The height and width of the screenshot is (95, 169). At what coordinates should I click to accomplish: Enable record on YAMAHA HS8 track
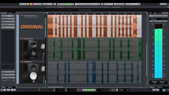pos(23,62)
